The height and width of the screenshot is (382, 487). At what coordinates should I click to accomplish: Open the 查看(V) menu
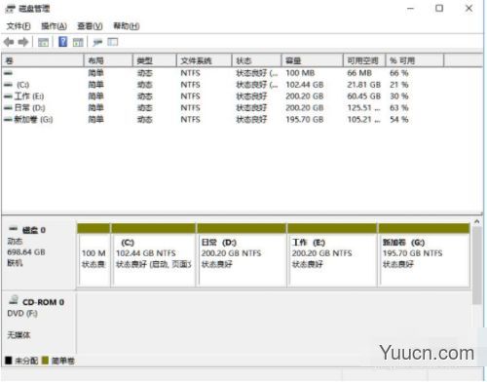[x=90, y=26]
